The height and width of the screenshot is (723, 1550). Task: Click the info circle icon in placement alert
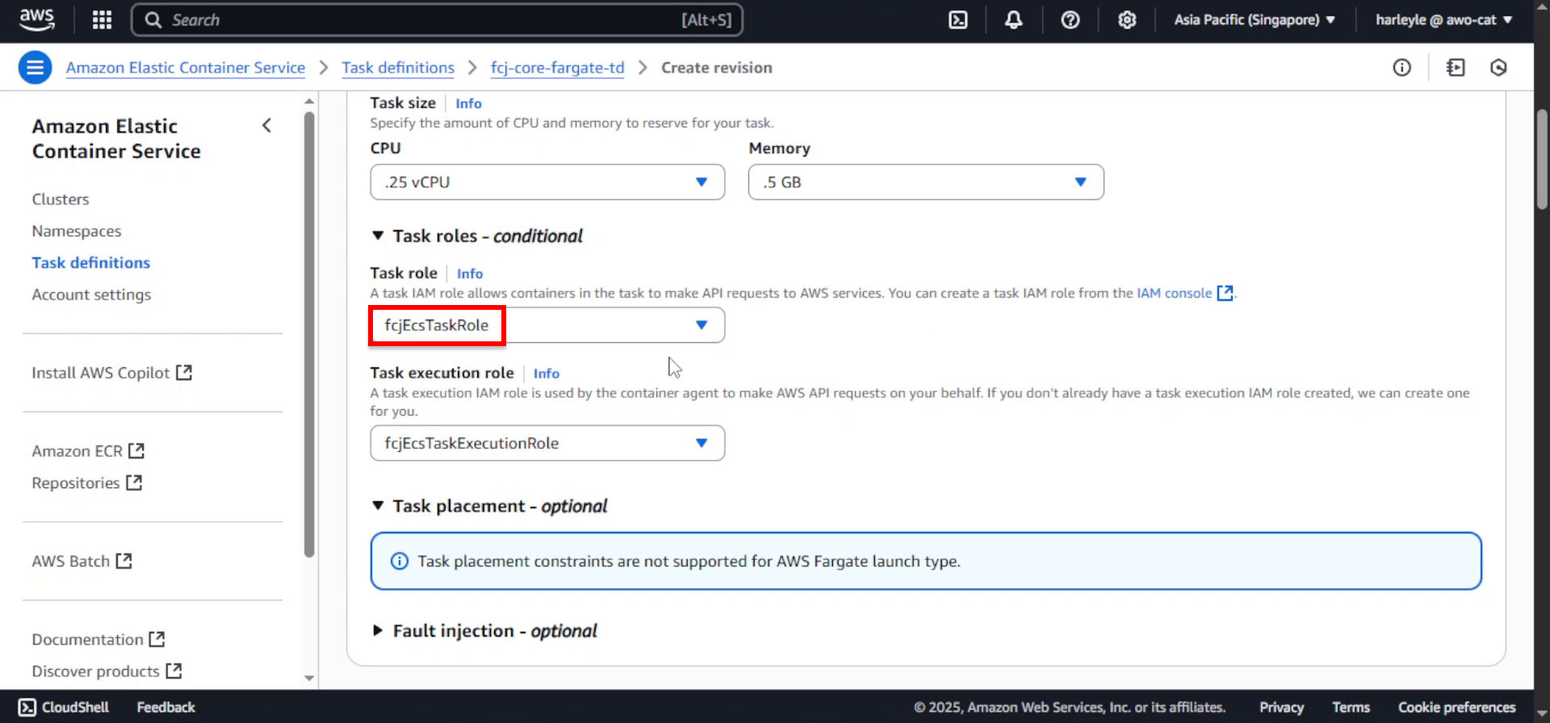[399, 561]
